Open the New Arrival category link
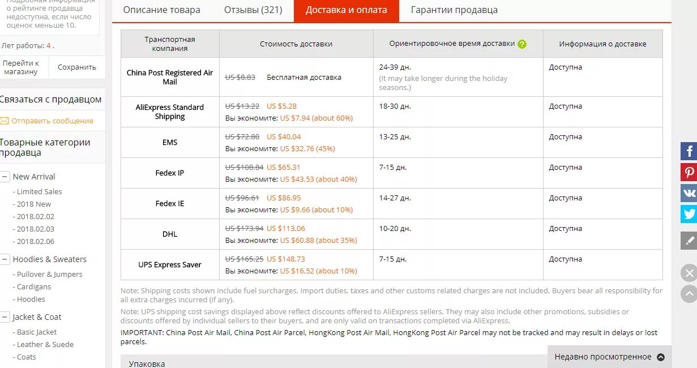Viewport: 697px width, 368px height. point(34,177)
